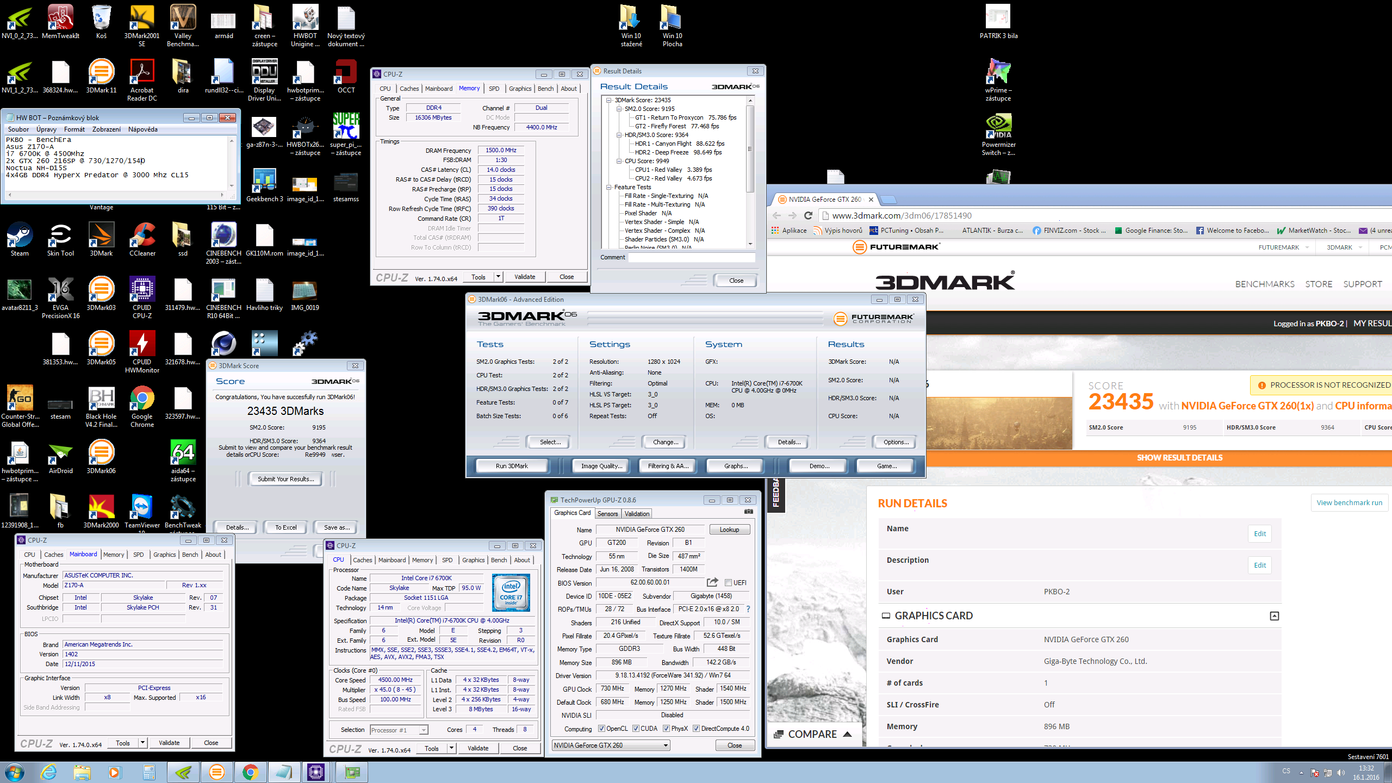Open AirDroid desktop icon

point(60,457)
